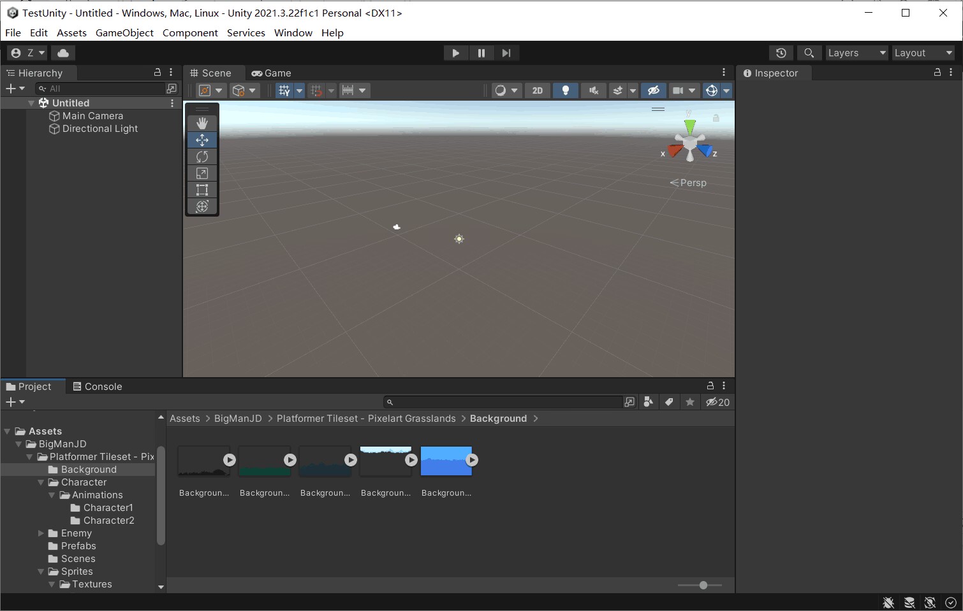Open the undo history icon

[x=781, y=53]
